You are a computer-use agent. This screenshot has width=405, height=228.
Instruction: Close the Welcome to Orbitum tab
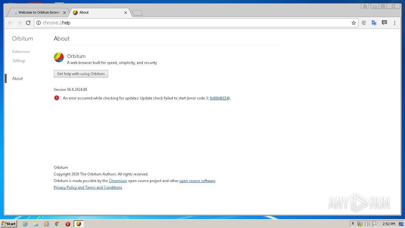65,13
